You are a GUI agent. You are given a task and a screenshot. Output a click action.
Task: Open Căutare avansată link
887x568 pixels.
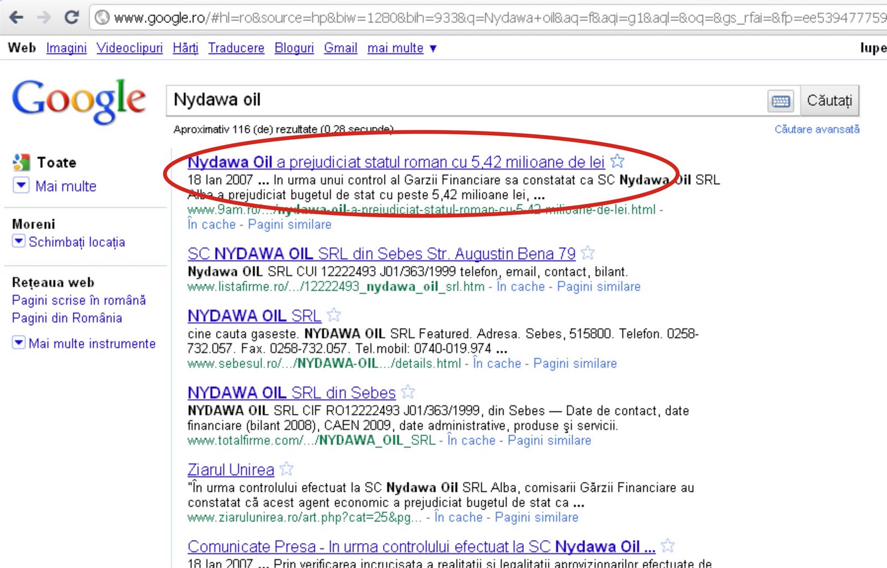817,129
